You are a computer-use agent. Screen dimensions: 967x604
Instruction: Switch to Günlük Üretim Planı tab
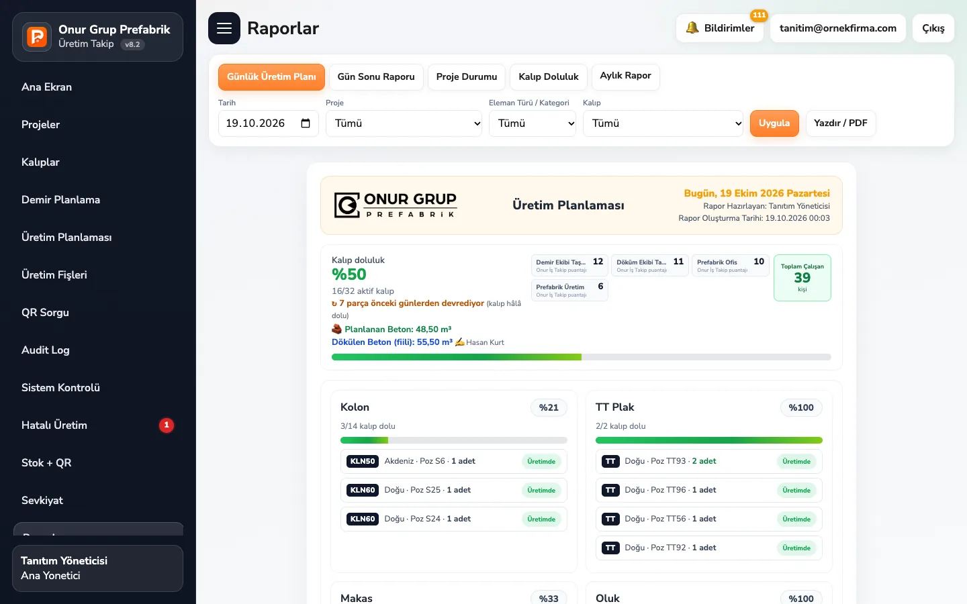271,77
